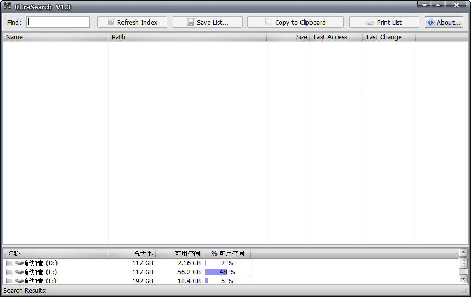Click the drive icon for 新加卷 (D:)

(20, 263)
